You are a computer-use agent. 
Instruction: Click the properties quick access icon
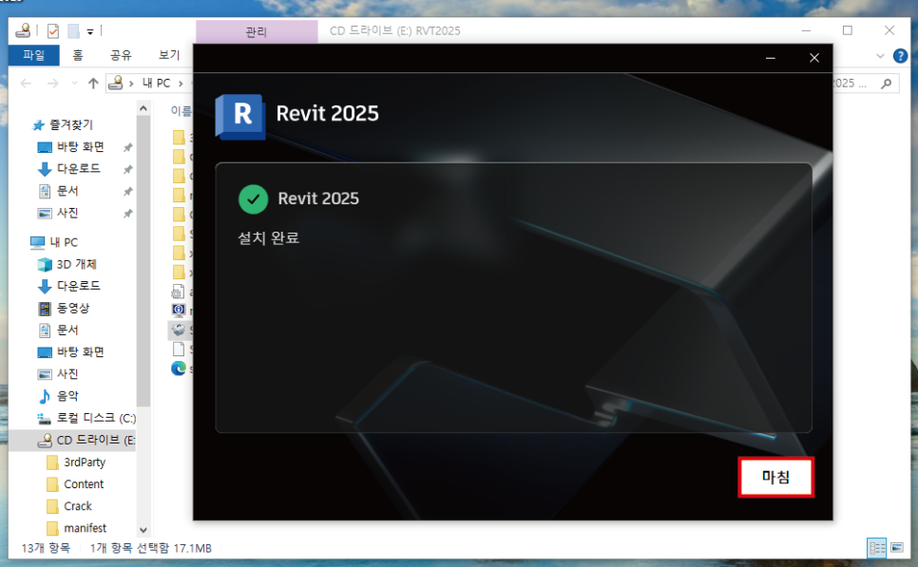[x=52, y=30]
